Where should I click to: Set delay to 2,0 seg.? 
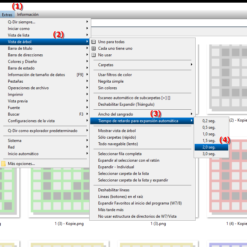(211, 147)
